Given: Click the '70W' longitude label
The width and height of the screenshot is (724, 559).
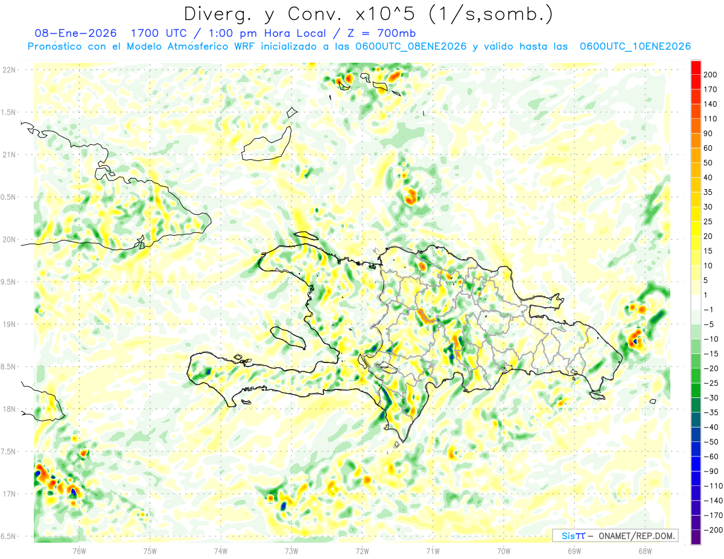Looking at the screenshot, I should (x=503, y=551).
